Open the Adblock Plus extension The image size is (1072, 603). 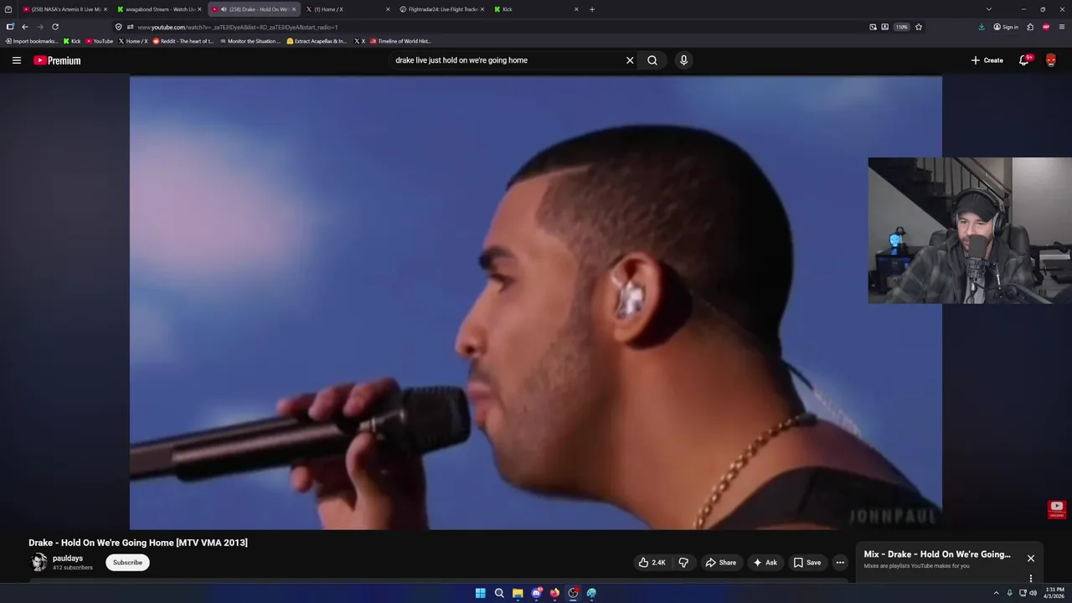[x=1046, y=27]
